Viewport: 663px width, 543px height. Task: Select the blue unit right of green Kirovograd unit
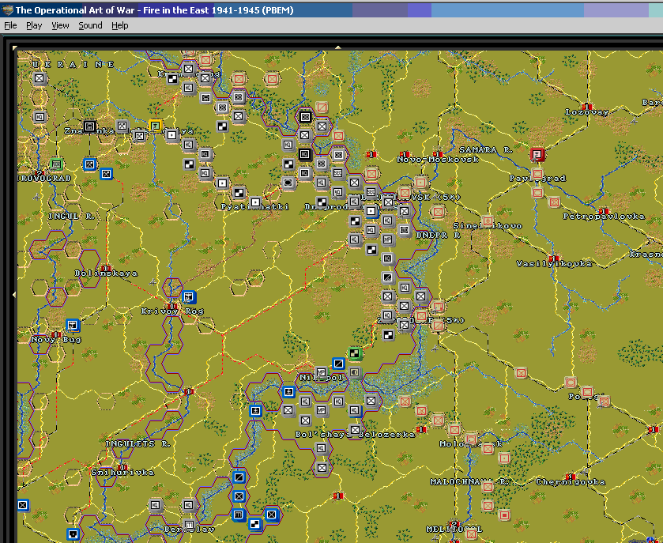89,164
